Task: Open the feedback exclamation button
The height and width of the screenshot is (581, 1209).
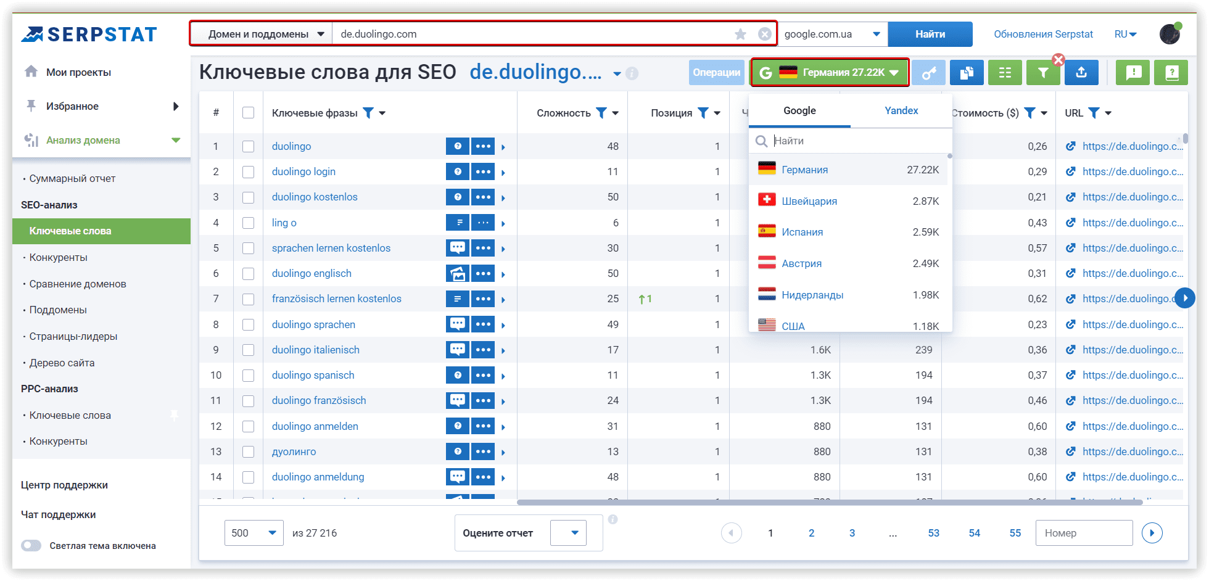Action: pyautogui.click(x=1133, y=73)
